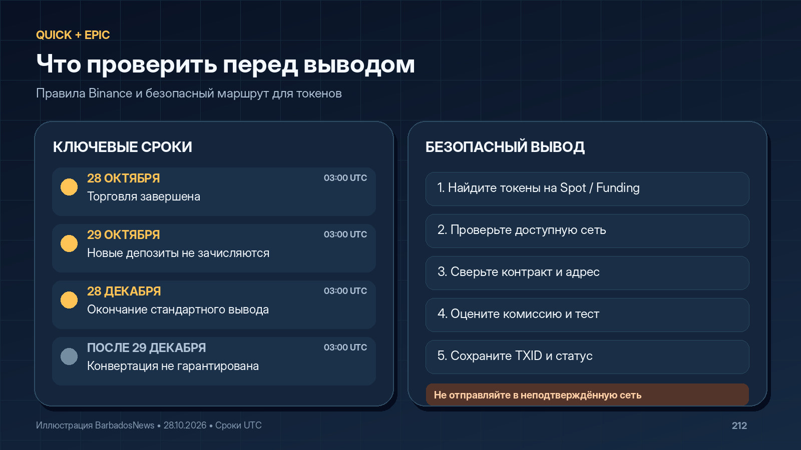Select step 2 Проверьте доступную сеть
Viewport: 801px width, 450px height.
click(x=587, y=231)
